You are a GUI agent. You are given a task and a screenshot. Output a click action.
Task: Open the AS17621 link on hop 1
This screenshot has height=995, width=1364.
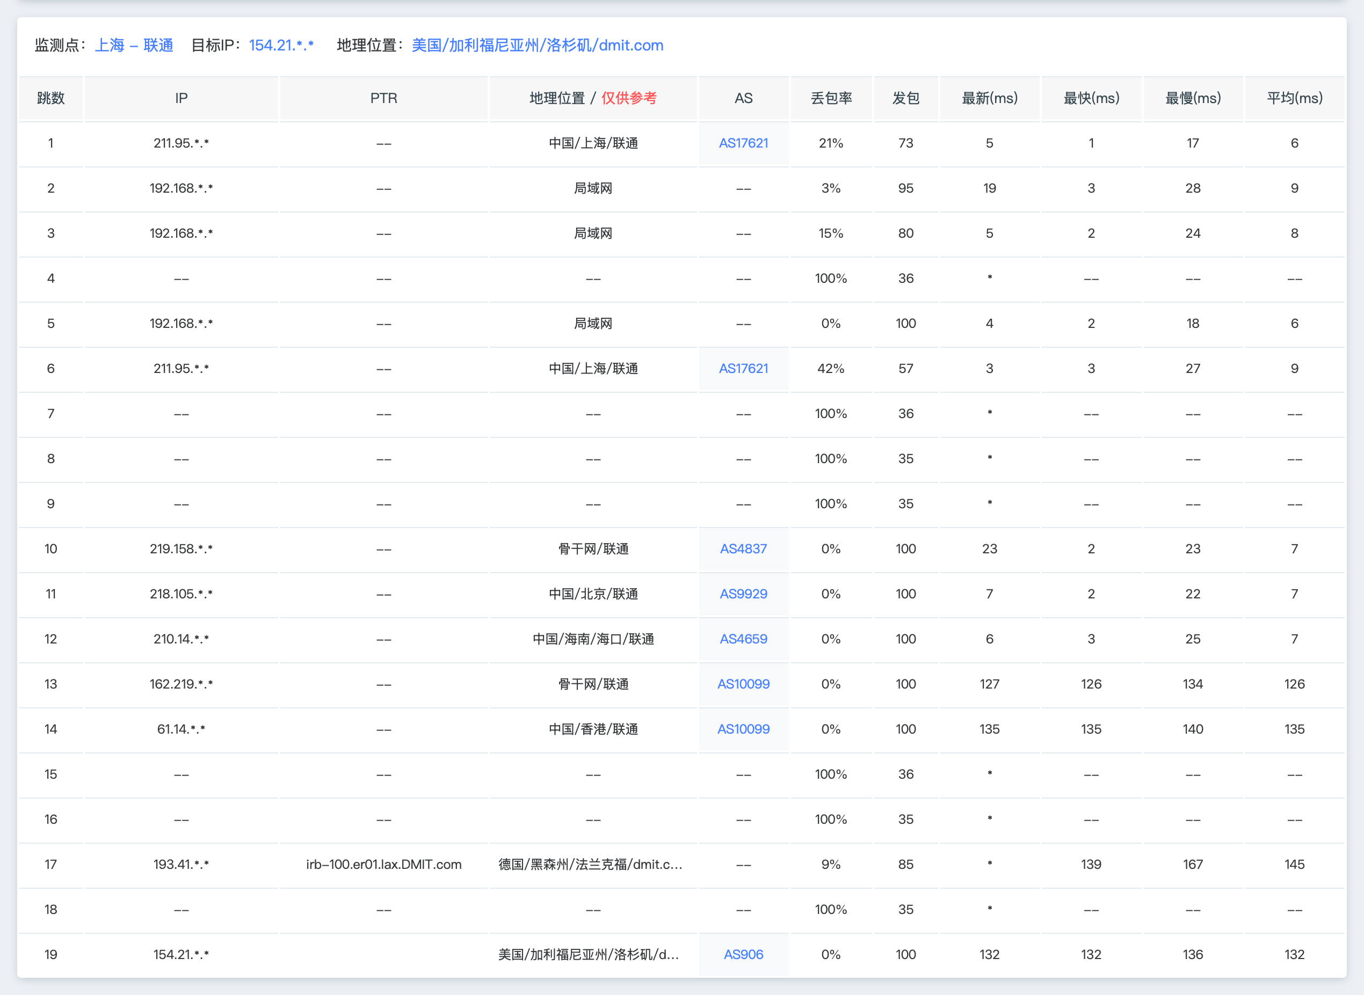[744, 143]
